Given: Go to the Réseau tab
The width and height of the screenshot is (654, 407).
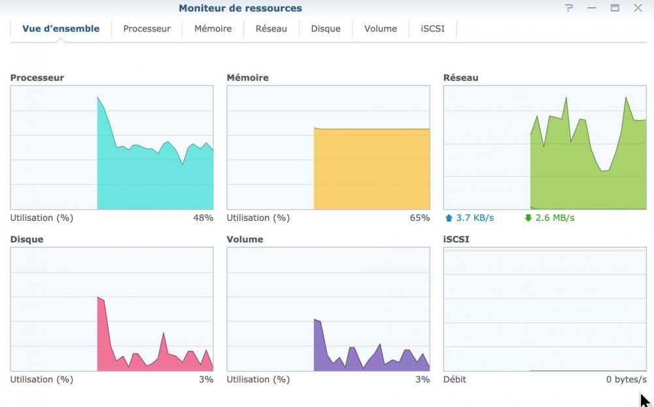Looking at the screenshot, I should (271, 29).
